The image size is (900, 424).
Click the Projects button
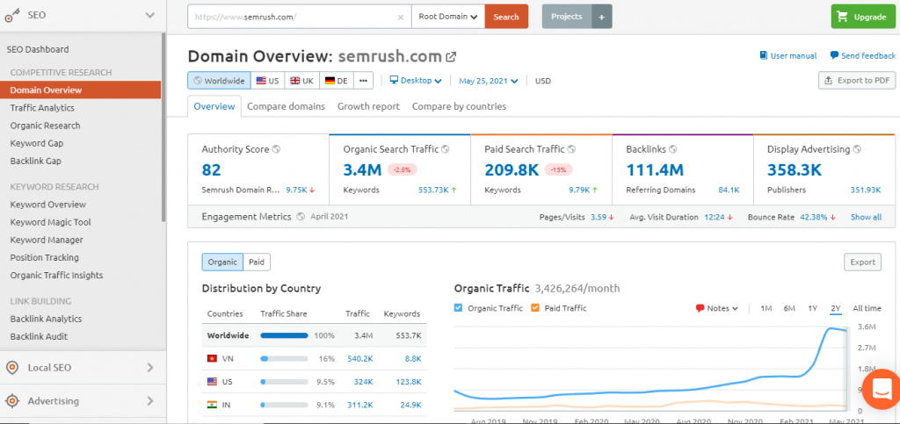(567, 17)
